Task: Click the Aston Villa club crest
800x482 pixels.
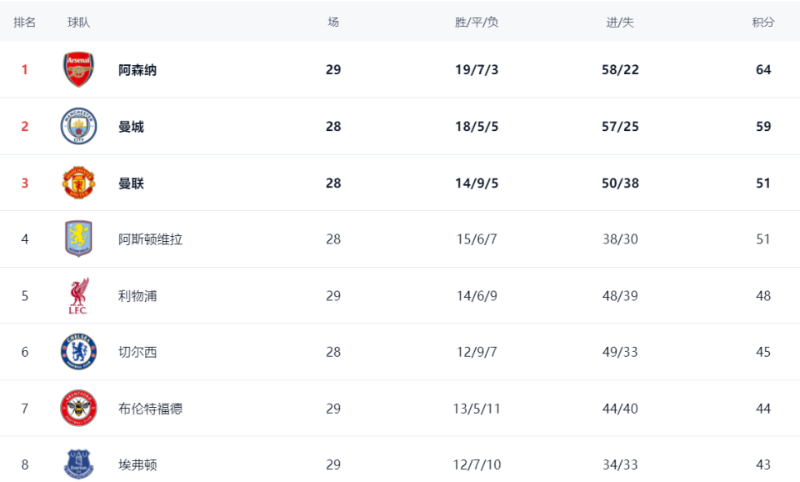Action: 79,239
